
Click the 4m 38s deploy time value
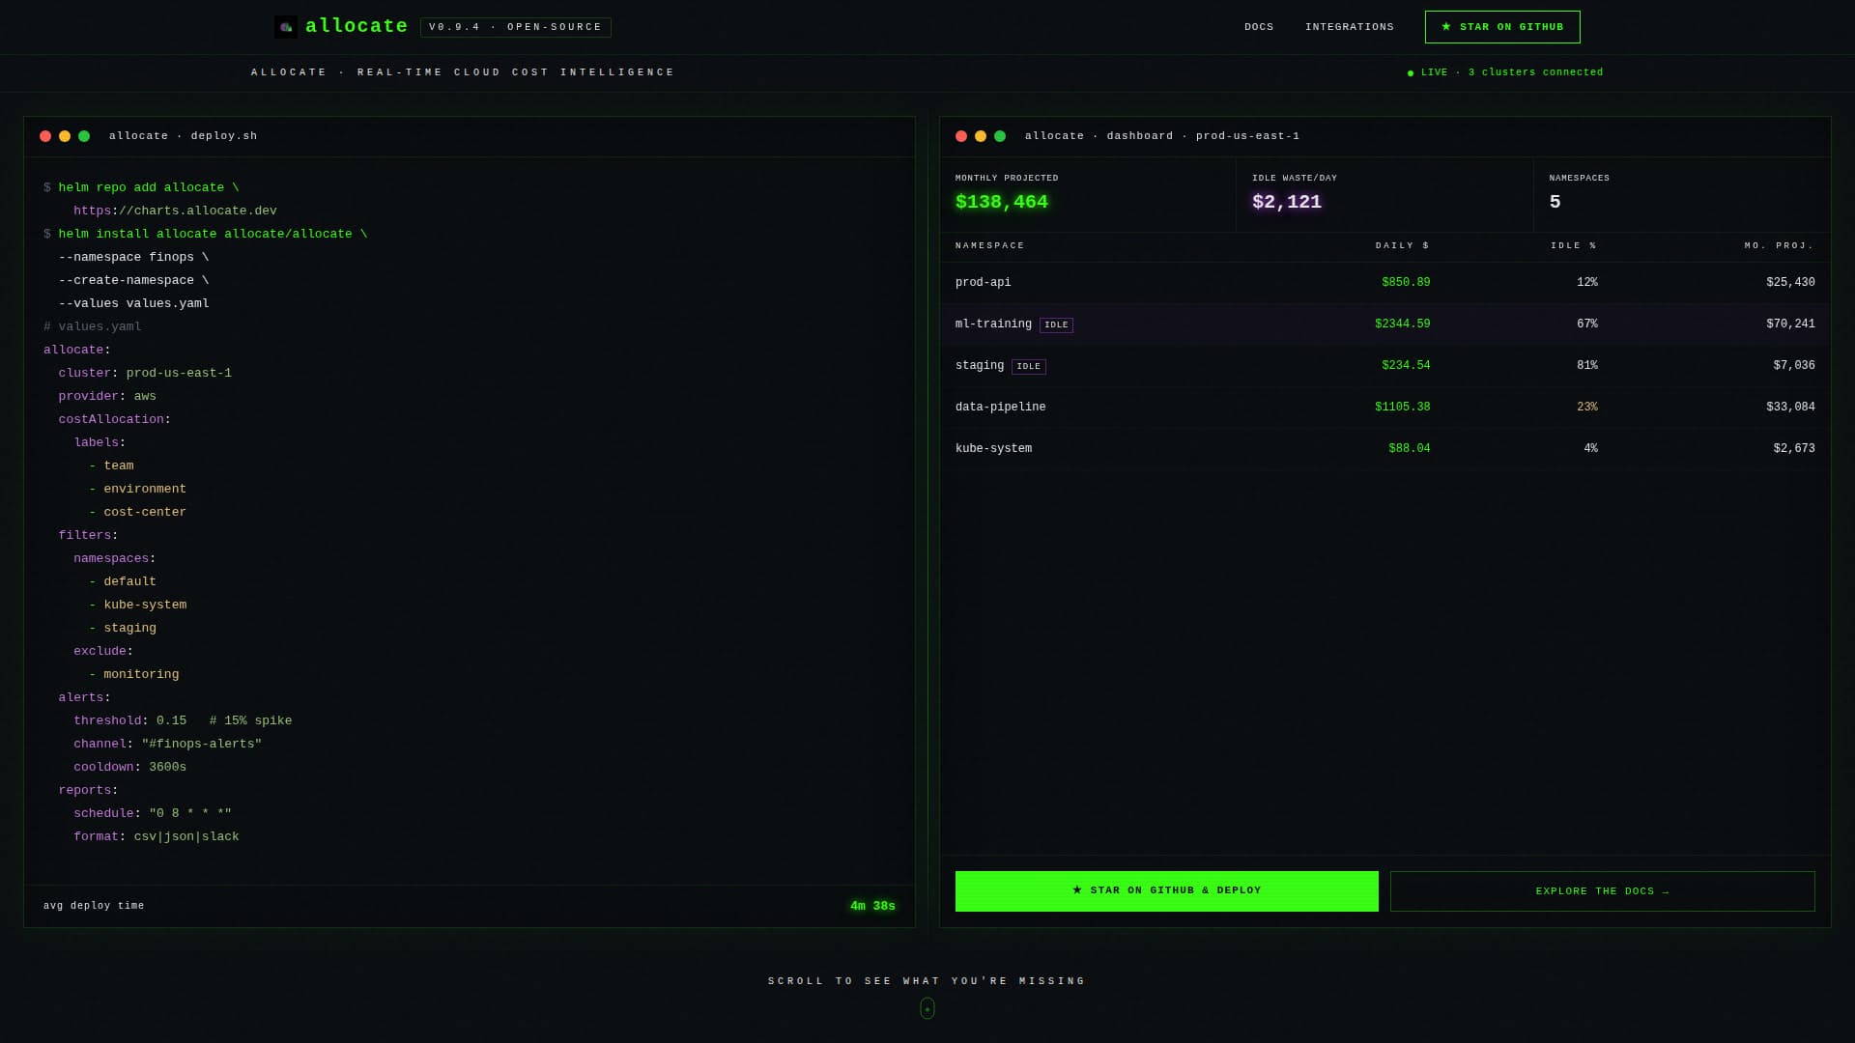(x=872, y=906)
